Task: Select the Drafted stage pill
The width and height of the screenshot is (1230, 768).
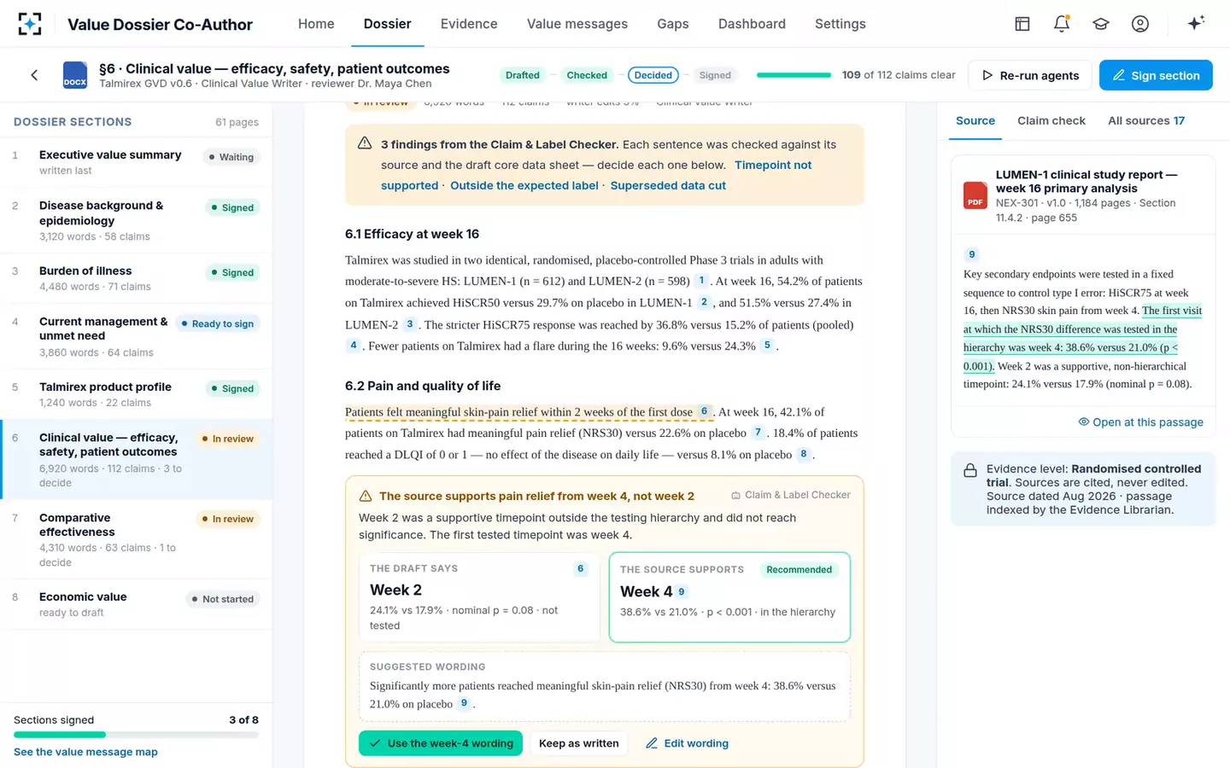Action: (x=523, y=75)
